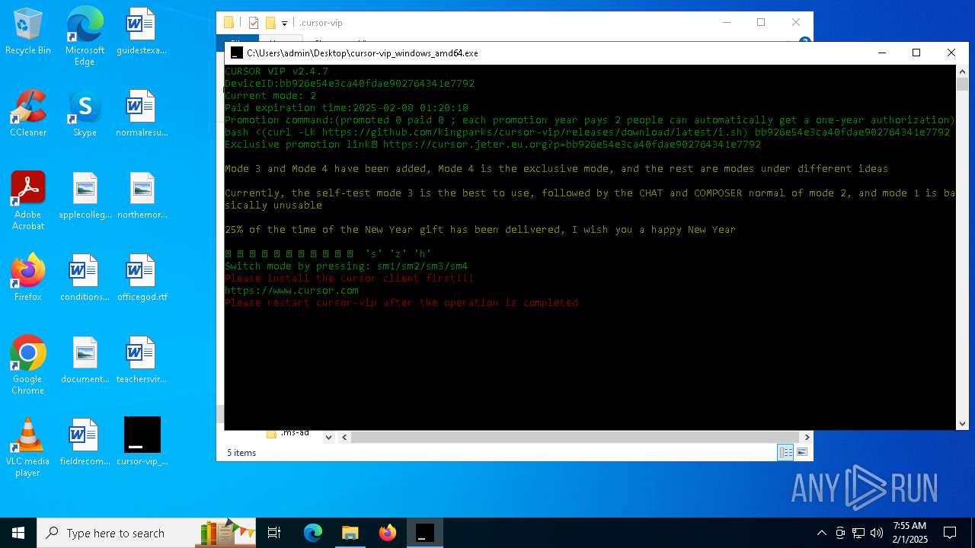
Task: Open the Adobe Acrobat desktop shortcut
Action: (x=28, y=201)
